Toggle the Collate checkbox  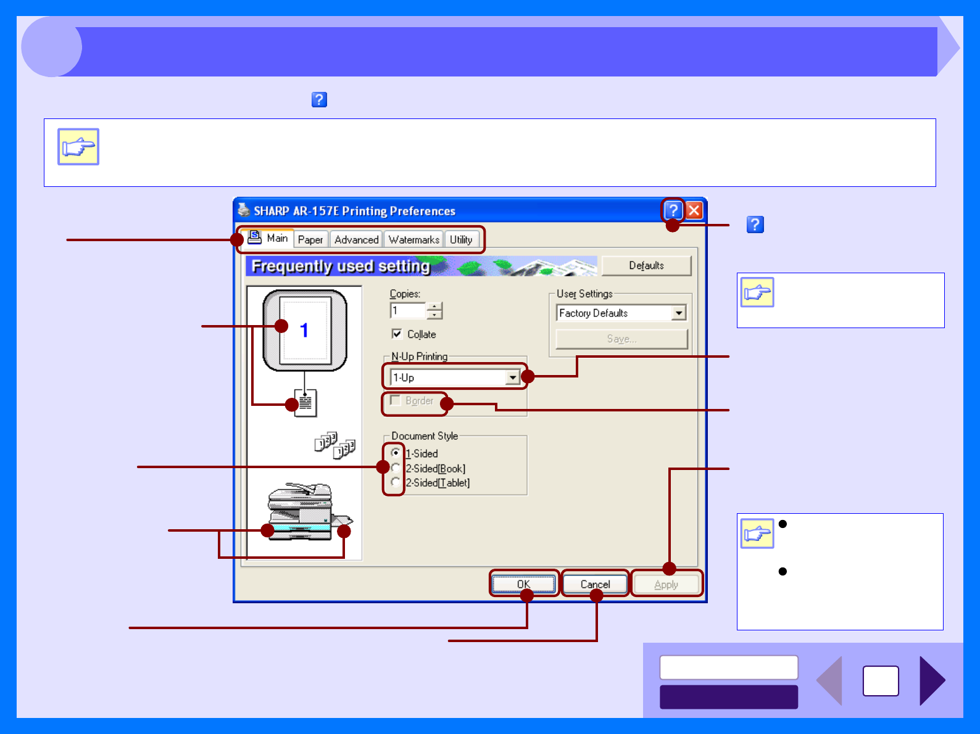click(397, 334)
